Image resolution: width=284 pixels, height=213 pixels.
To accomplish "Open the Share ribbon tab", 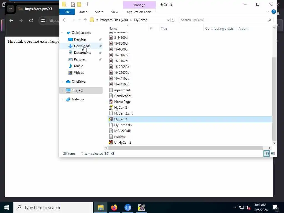I will (x=99, y=12).
